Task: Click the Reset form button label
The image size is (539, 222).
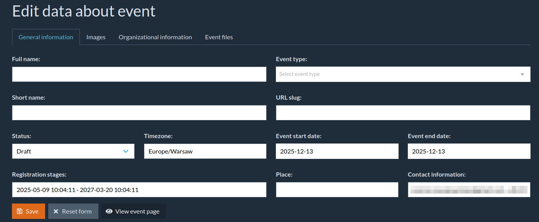Action: (77, 211)
